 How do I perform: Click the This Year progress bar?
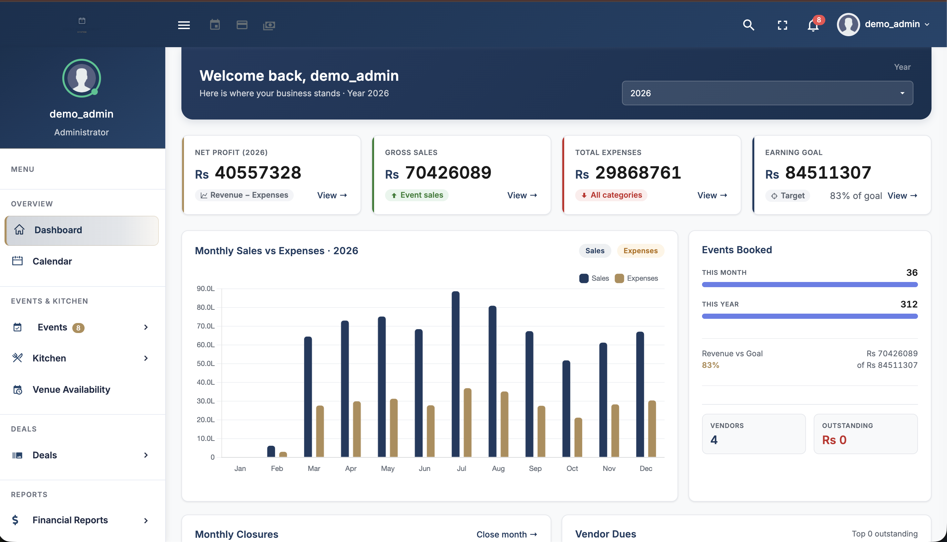[810, 317]
